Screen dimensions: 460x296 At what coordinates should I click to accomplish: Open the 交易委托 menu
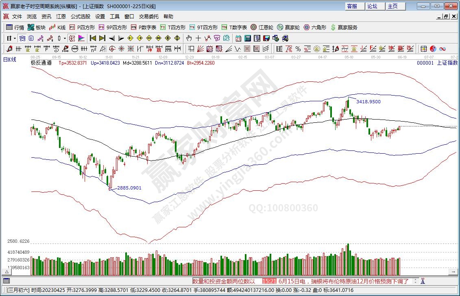(x=148, y=17)
